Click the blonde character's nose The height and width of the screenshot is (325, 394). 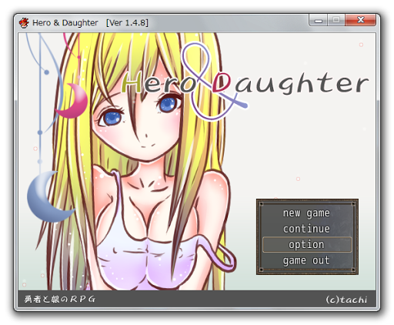(x=145, y=136)
